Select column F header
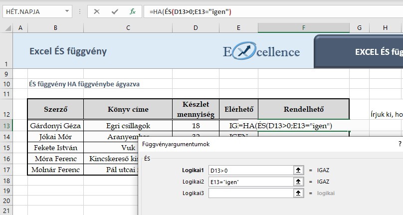Image resolution: width=403 pixels, height=215 pixels. pos(304,28)
